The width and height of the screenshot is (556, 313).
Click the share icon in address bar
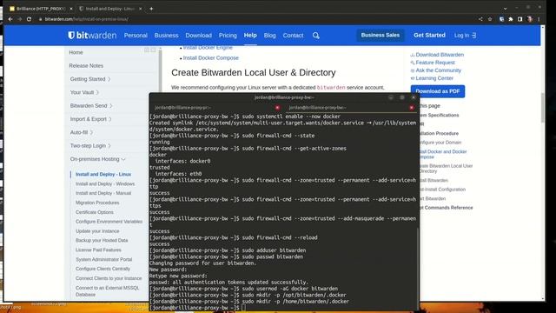pos(480,19)
